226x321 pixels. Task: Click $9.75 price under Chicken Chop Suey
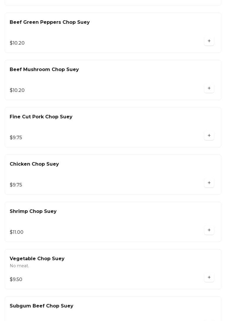(x=16, y=185)
